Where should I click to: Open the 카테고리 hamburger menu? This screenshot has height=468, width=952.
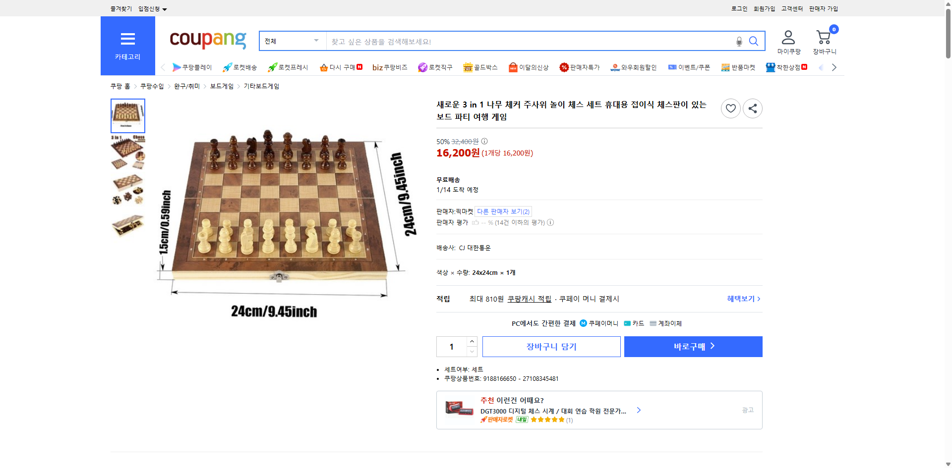(127, 40)
